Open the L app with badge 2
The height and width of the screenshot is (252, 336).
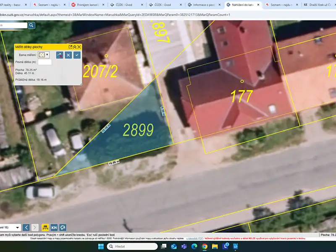point(225,247)
